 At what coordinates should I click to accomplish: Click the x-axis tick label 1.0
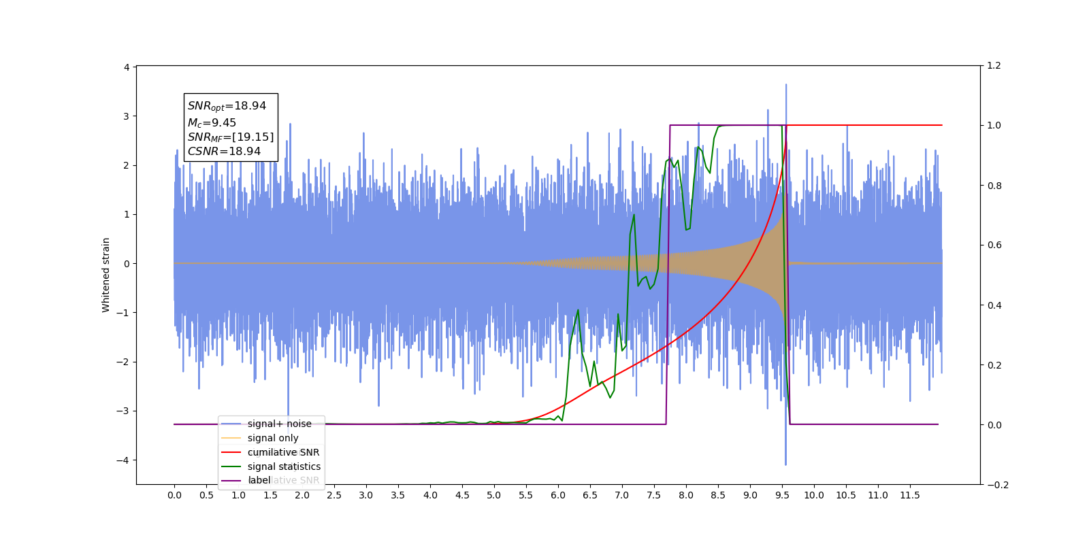238,495
